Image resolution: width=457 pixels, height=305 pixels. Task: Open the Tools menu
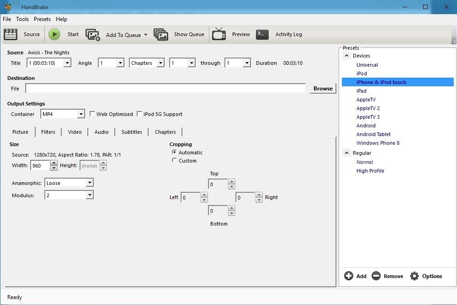[22, 19]
